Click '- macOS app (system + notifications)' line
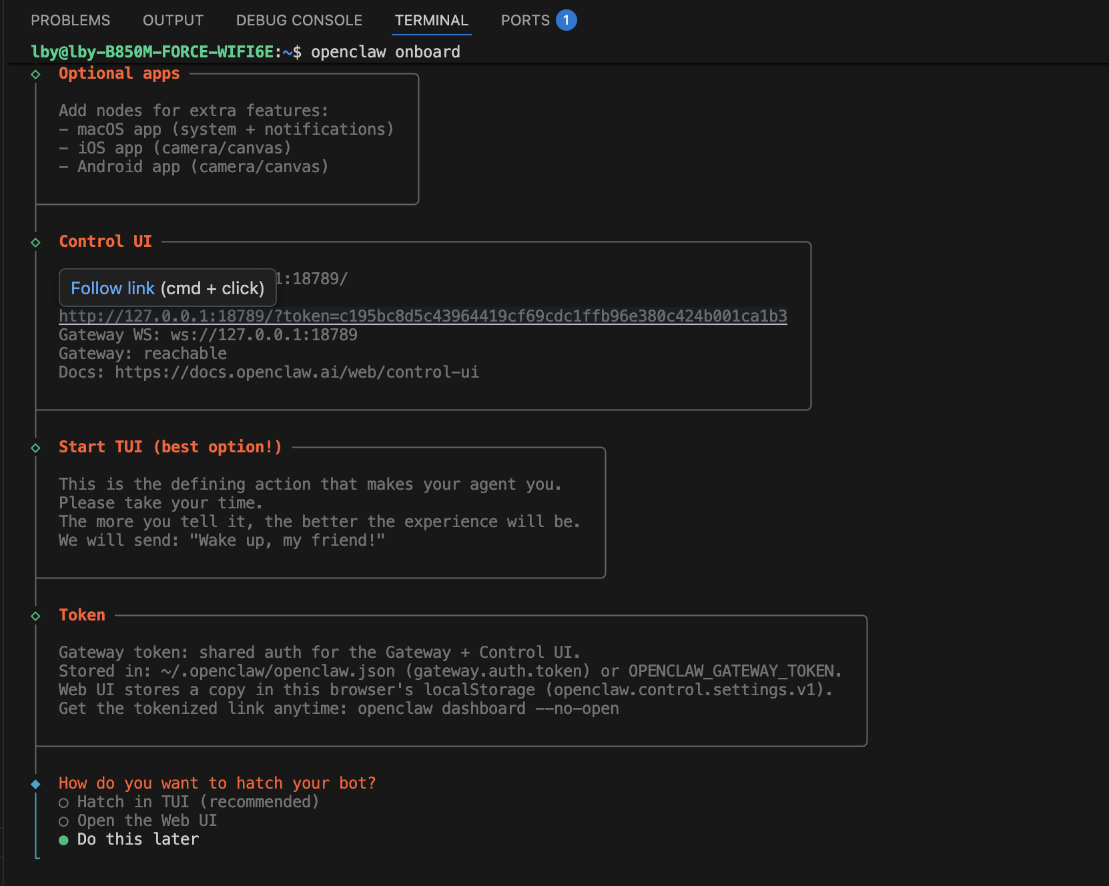This screenshot has height=886, width=1109. click(x=226, y=129)
